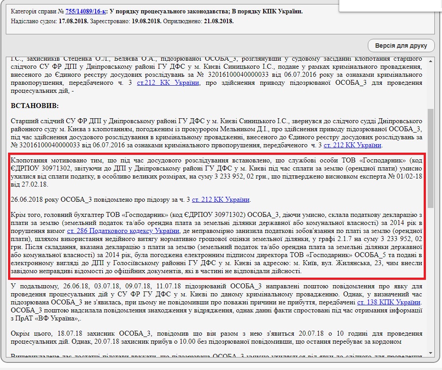Open ст.212 КК України link above ВСТАНОВИВ heading
Viewport: 442px width, 370px height.
tap(168, 83)
